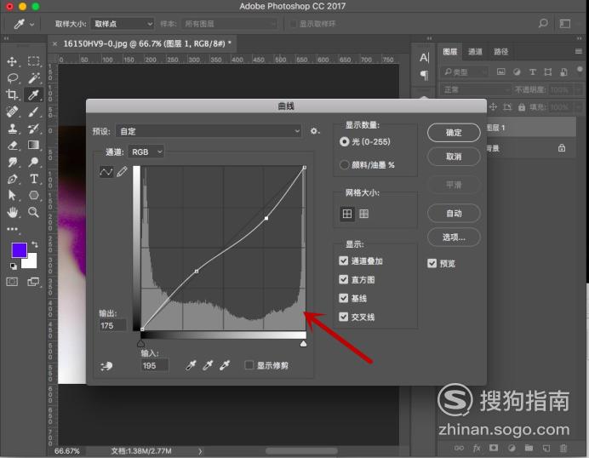Image resolution: width=589 pixels, height=458 pixels.
Task: Open the RGB channel dropdown
Action: click(x=146, y=152)
